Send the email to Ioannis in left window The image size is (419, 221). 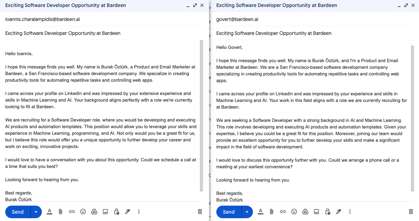point(18,212)
